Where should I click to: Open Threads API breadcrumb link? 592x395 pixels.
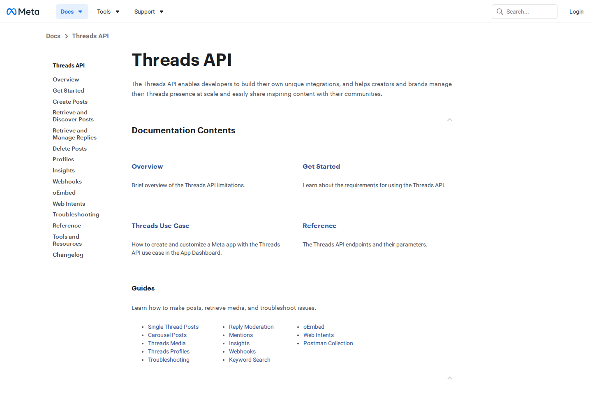[x=90, y=36]
